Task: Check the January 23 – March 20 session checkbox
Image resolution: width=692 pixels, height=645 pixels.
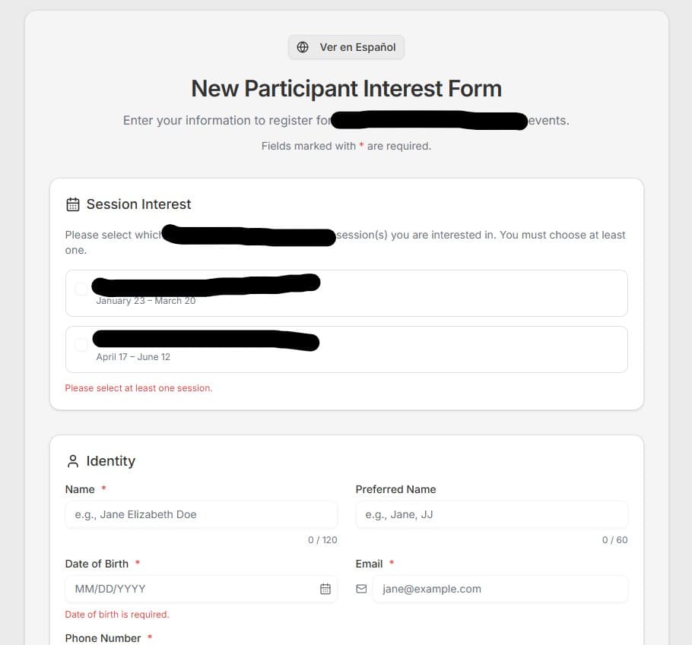Action: [82, 289]
